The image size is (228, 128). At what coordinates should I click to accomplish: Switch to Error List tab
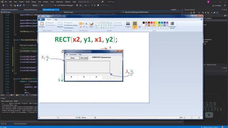(x=4, y=124)
